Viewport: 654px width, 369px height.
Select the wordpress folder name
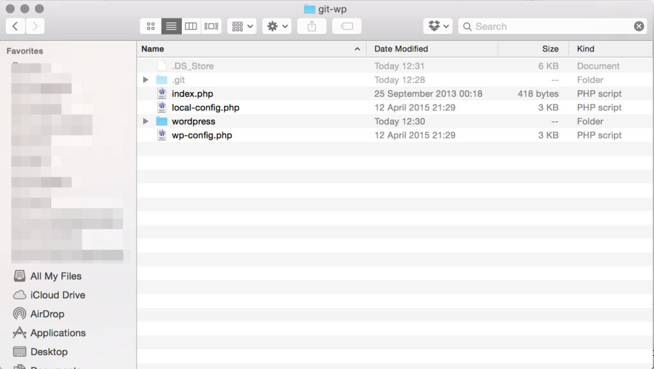[x=194, y=121]
